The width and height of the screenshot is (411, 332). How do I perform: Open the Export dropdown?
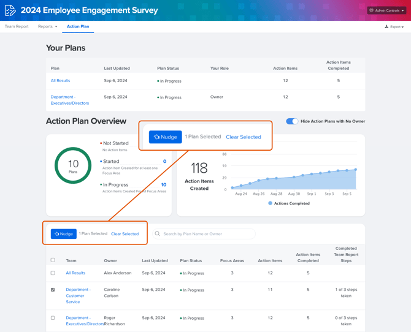[396, 27]
